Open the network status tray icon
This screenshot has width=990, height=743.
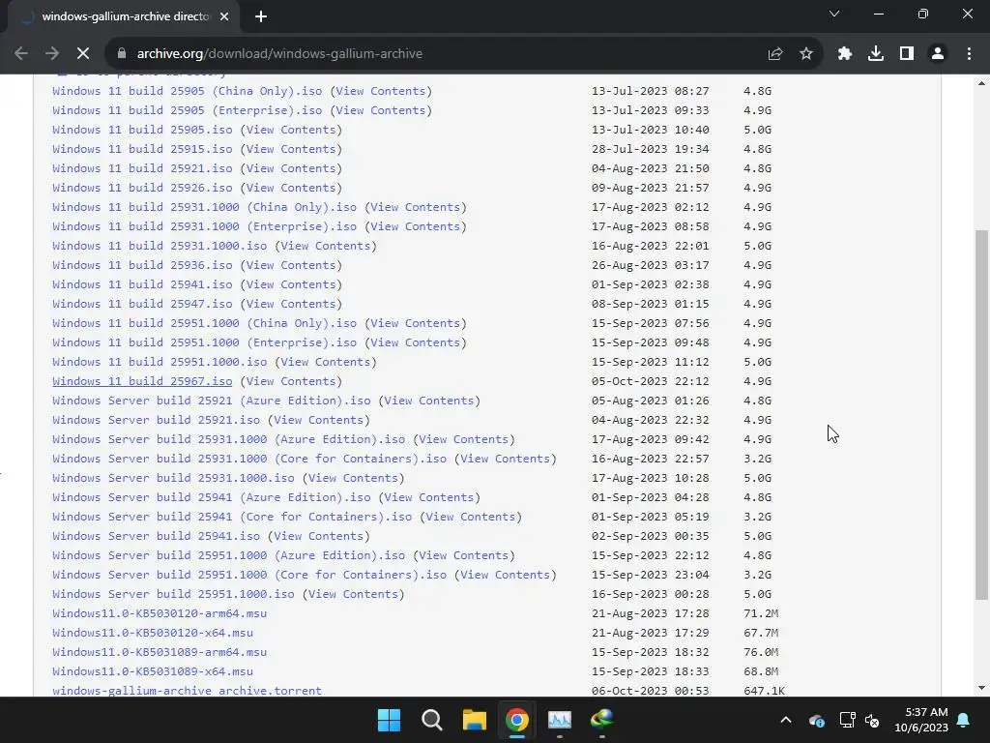click(847, 720)
